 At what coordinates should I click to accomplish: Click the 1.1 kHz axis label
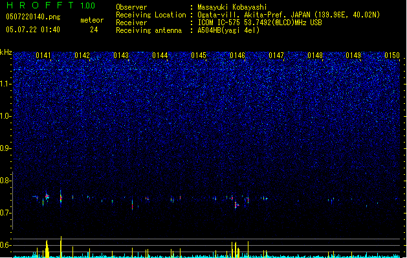6,84
